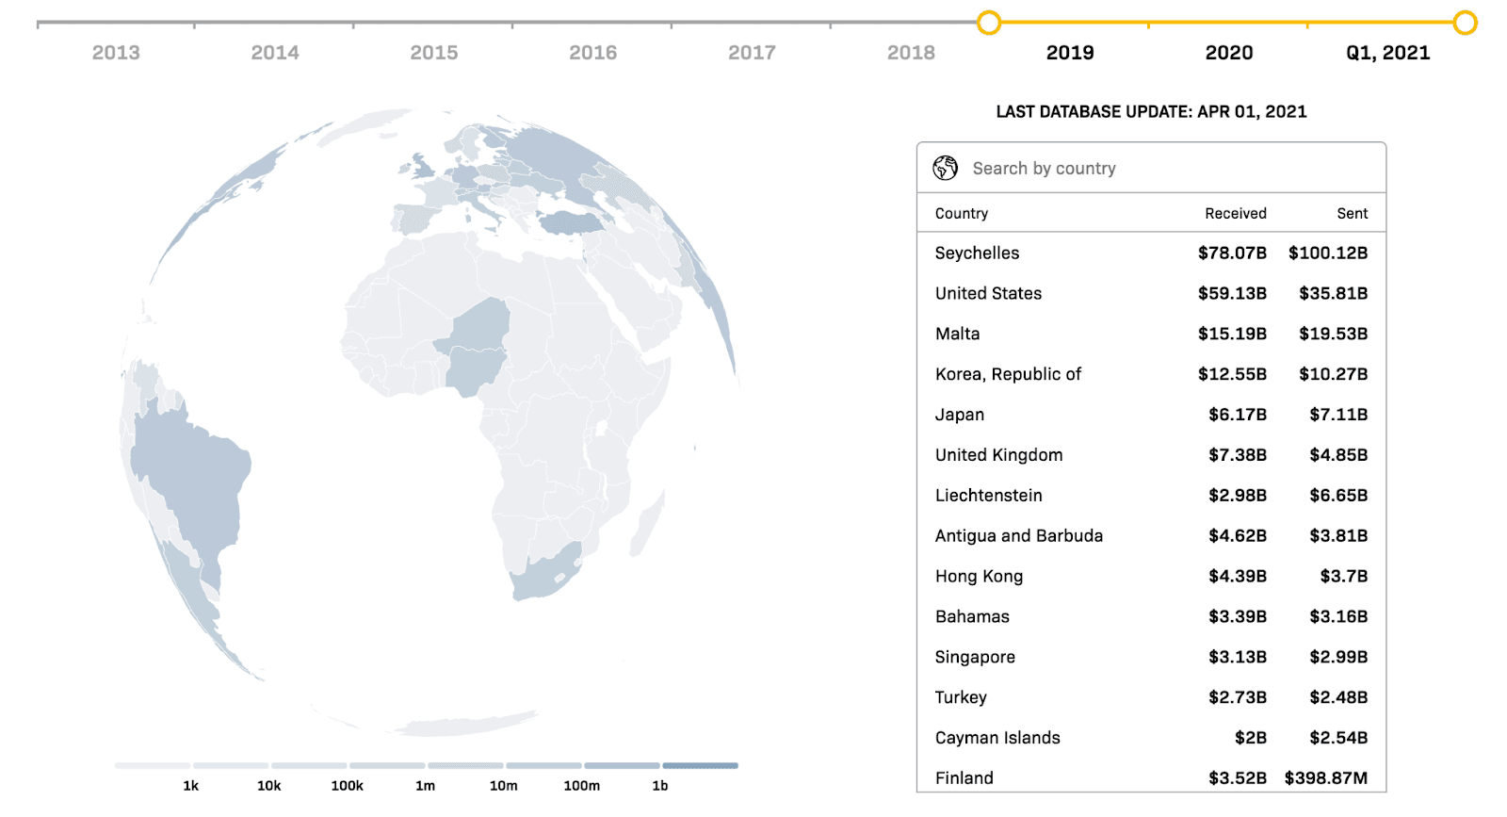Select 2020 on the timeline

click(x=1228, y=53)
